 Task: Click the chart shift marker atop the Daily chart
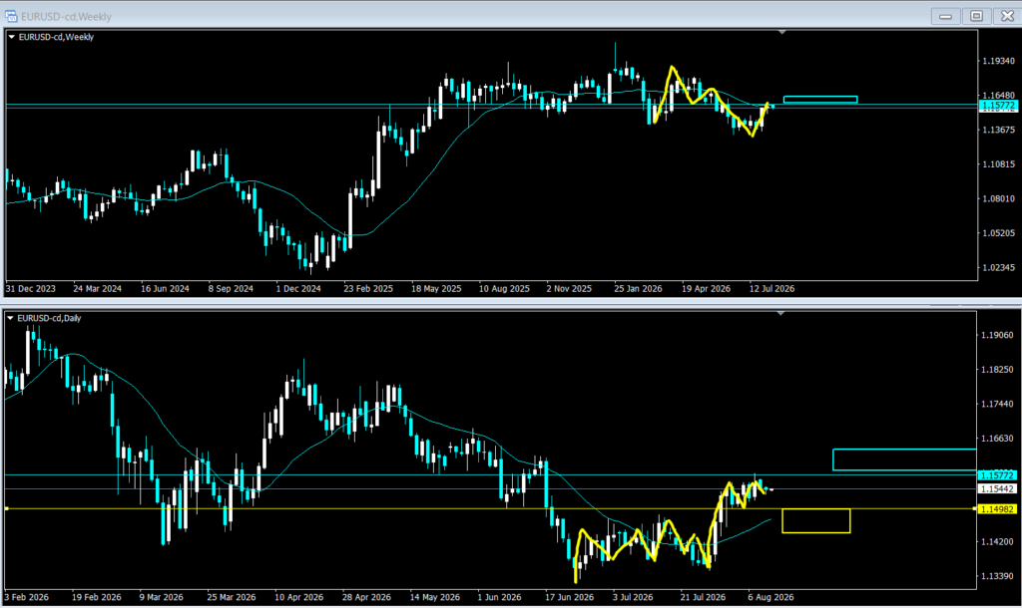[780, 314]
